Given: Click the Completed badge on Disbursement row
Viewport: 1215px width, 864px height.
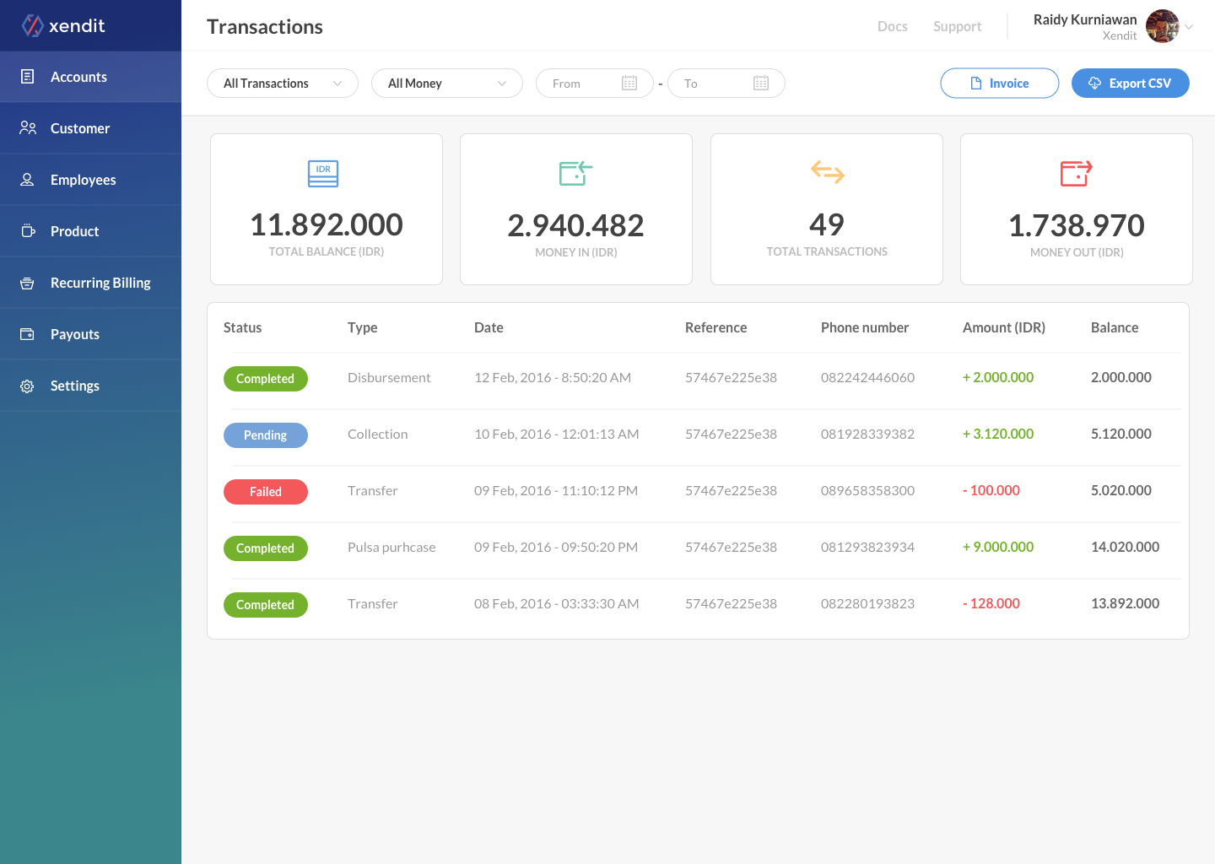Looking at the screenshot, I should click(x=266, y=379).
